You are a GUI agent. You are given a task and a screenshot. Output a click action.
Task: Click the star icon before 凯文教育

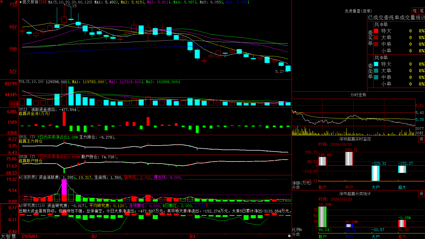pos(21,2)
